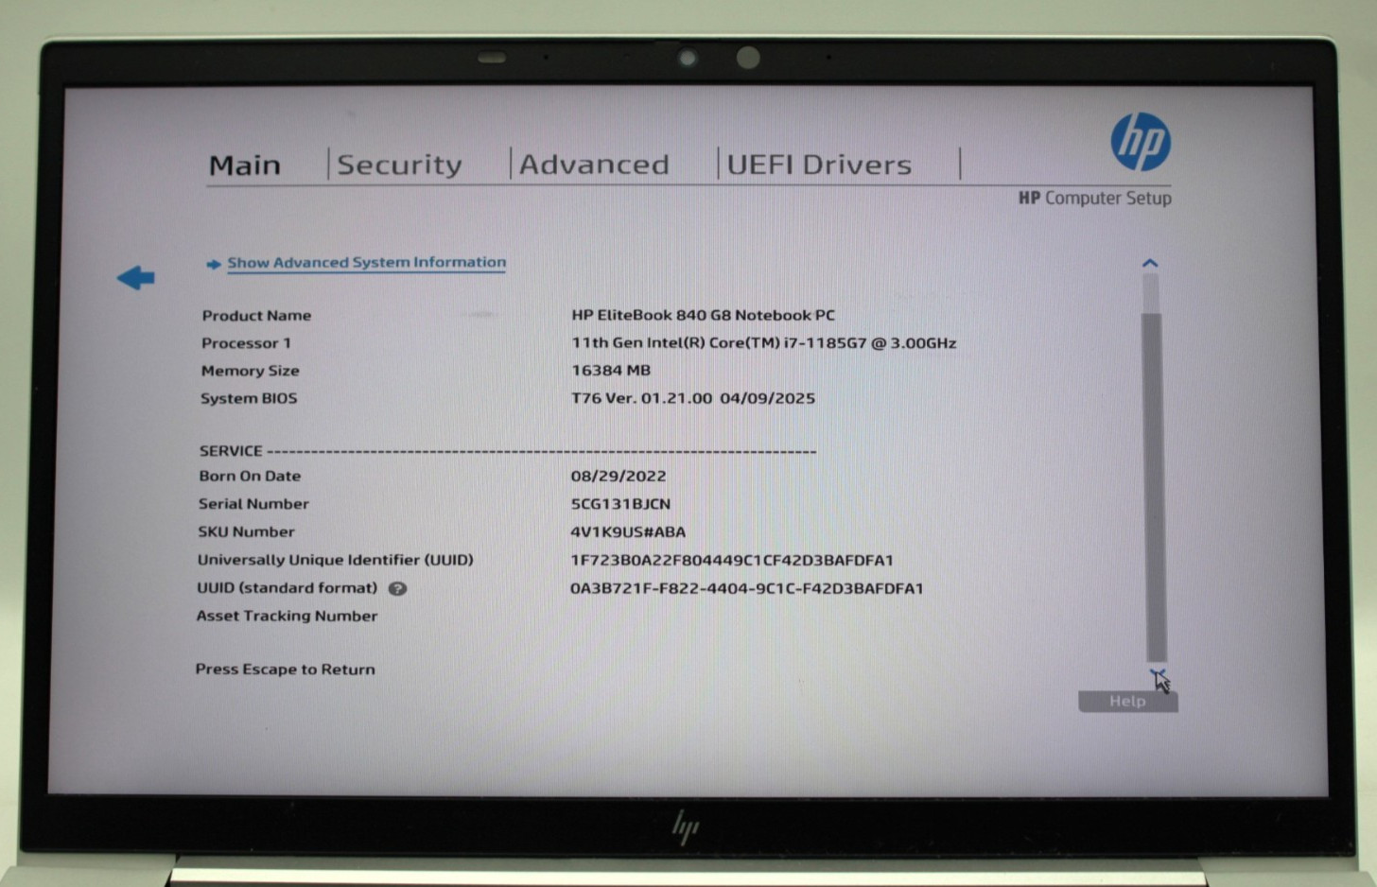Click the scroll down chevron above Help
Image resolution: width=1377 pixels, height=887 pixels.
point(1157,673)
